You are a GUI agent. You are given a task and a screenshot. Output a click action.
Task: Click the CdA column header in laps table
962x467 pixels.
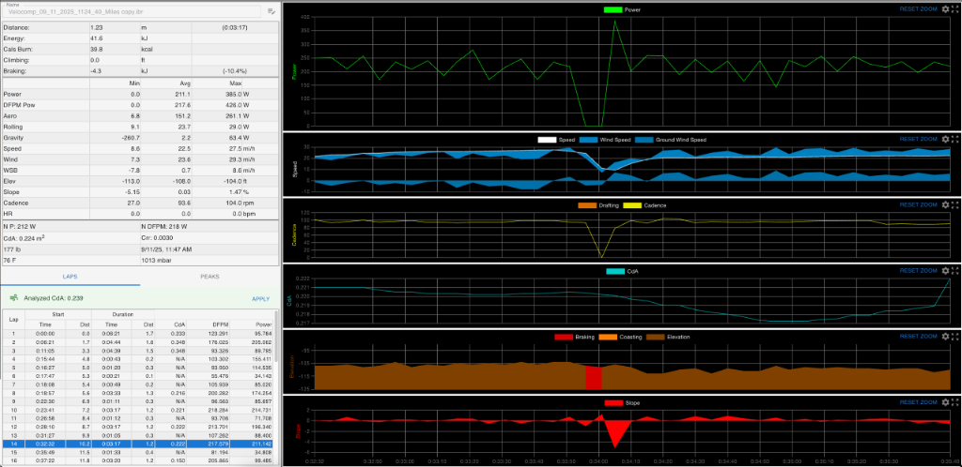179,324
